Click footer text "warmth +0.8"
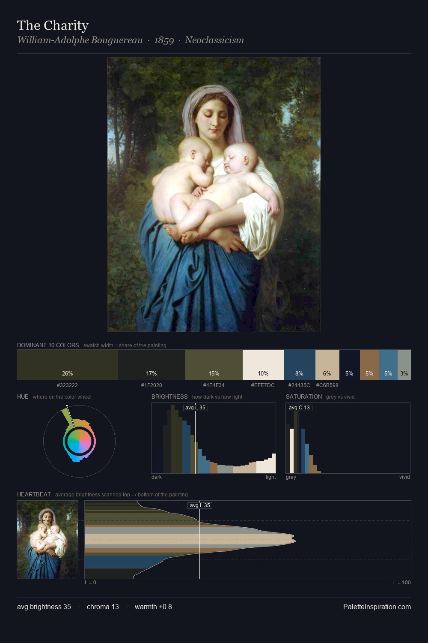428x643 pixels. [153, 607]
